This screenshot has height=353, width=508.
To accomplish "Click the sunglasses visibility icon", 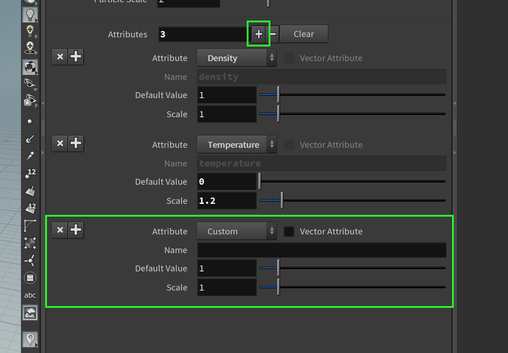I will pyautogui.click(x=30, y=83).
